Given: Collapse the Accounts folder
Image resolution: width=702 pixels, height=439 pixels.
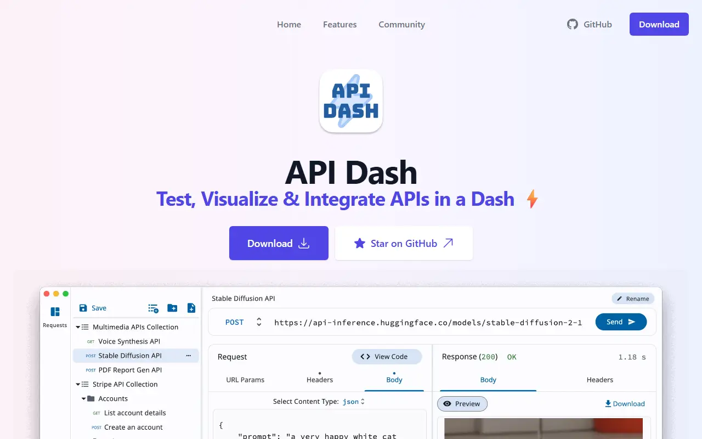Looking at the screenshot, I should 84,398.
